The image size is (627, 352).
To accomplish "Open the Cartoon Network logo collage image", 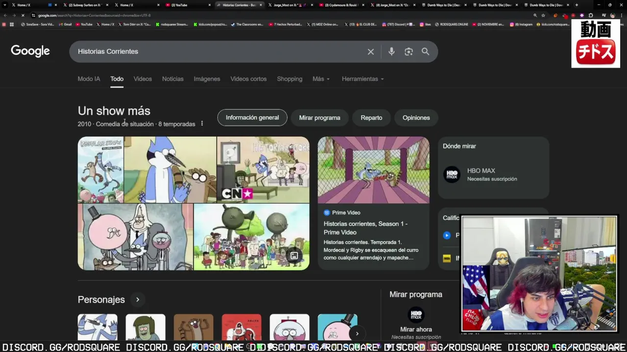I will pos(263,170).
